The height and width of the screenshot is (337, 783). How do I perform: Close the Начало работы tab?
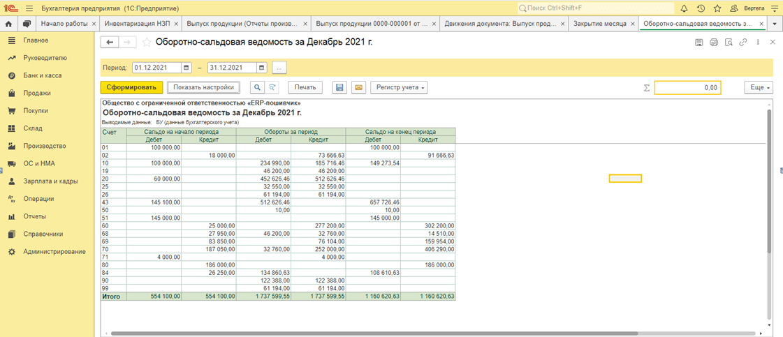94,24
